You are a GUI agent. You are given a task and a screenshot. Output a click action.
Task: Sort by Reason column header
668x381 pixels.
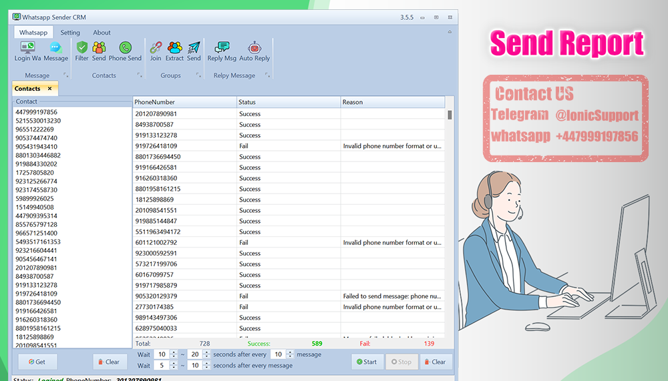[392, 102]
